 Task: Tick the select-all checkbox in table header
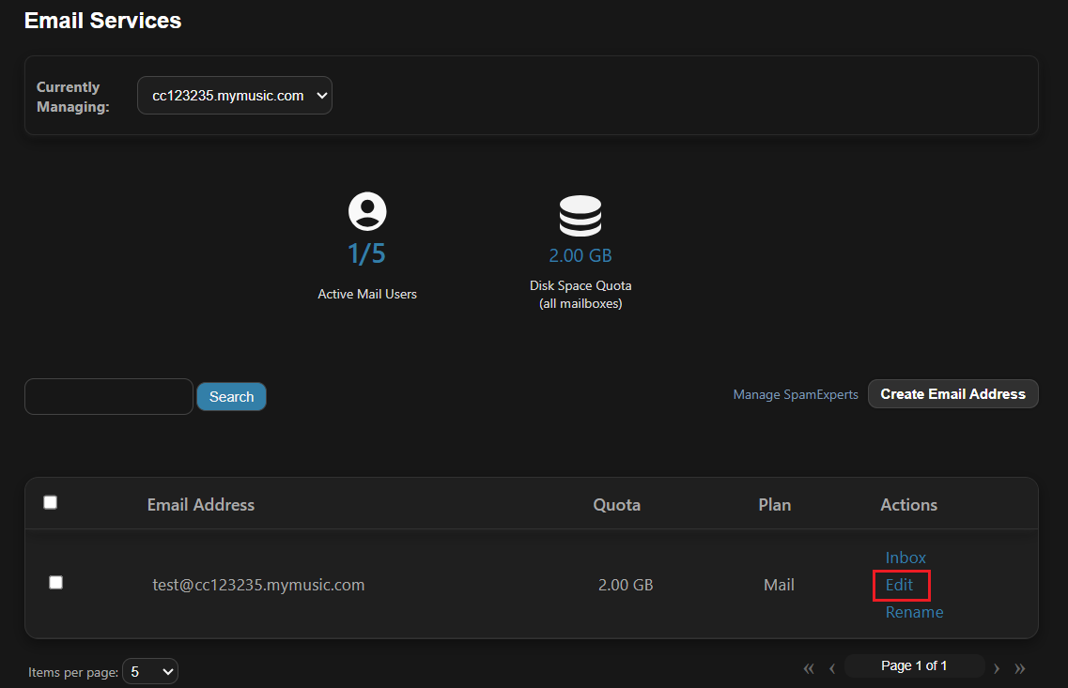51,502
